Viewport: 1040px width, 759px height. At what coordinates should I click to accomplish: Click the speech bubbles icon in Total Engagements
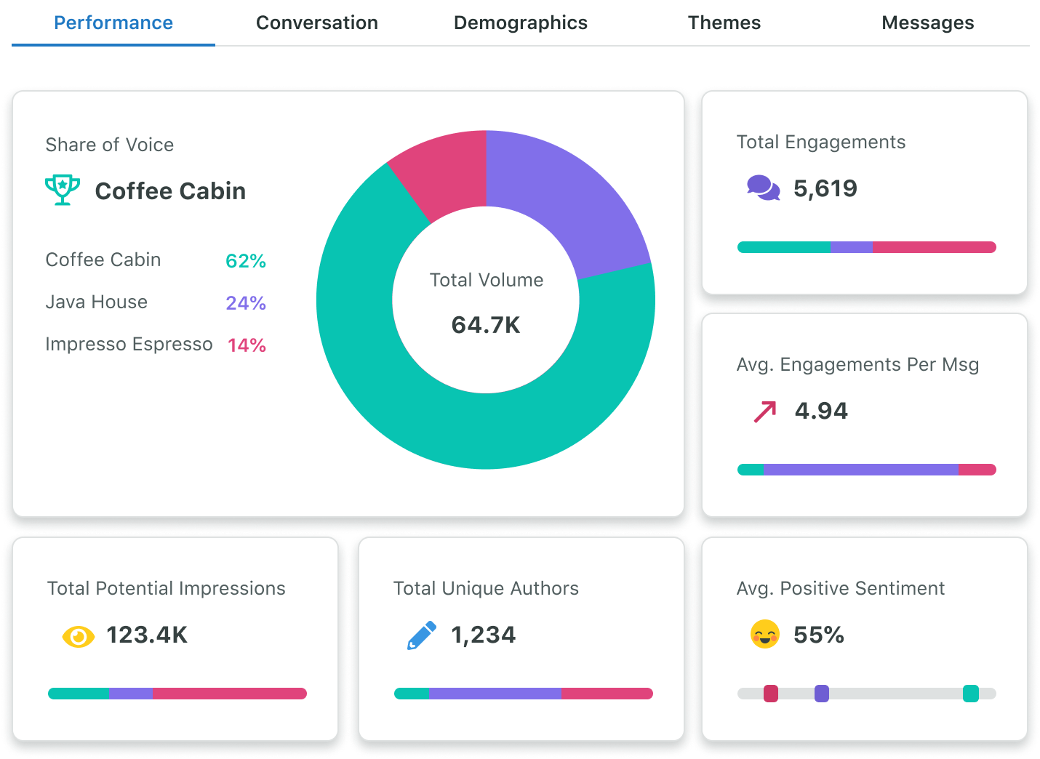pos(761,189)
